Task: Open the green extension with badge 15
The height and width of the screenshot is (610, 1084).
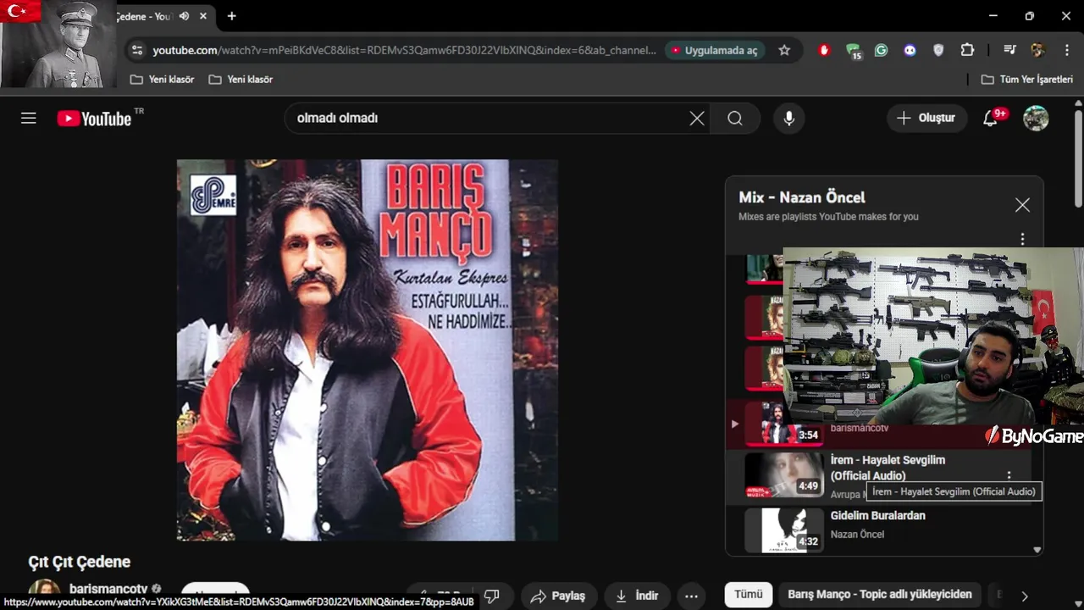Action: point(853,51)
